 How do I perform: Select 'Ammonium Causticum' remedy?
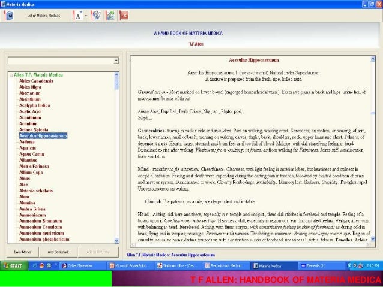click(41, 227)
